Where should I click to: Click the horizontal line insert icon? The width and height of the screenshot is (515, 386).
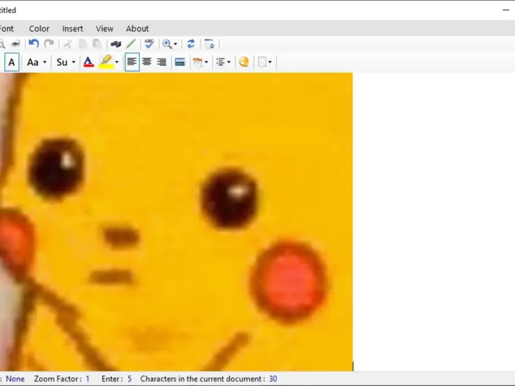point(180,62)
